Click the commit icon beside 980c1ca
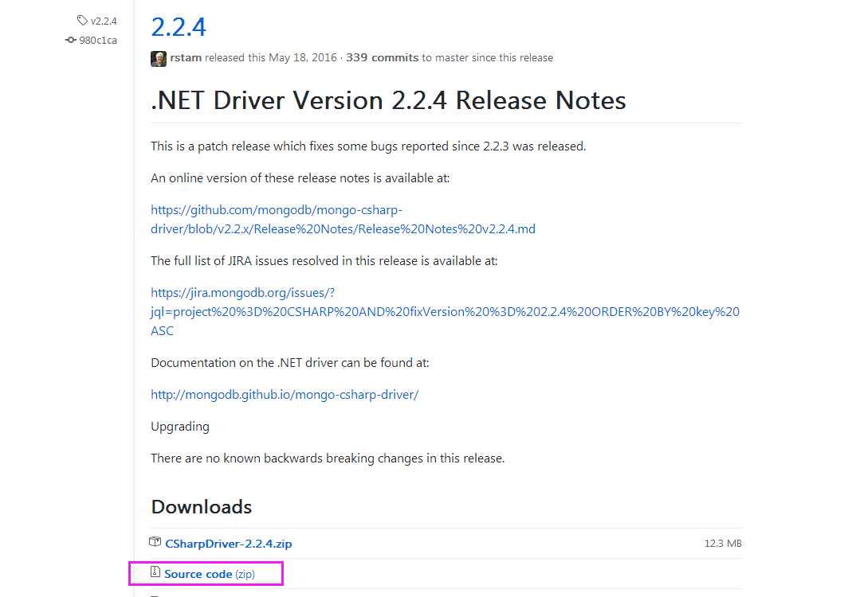852x597 pixels. coord(71,40)
